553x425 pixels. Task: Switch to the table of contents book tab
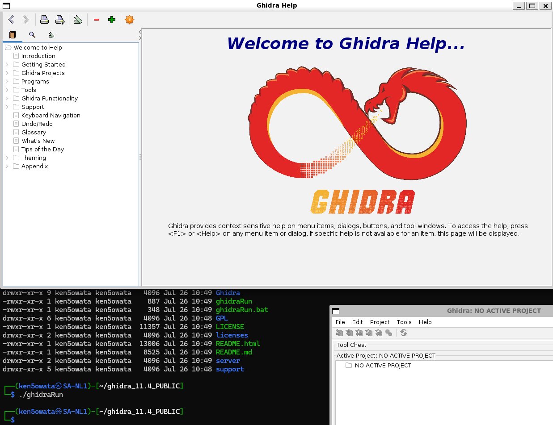pyautogui.click(x=13, y=34)
